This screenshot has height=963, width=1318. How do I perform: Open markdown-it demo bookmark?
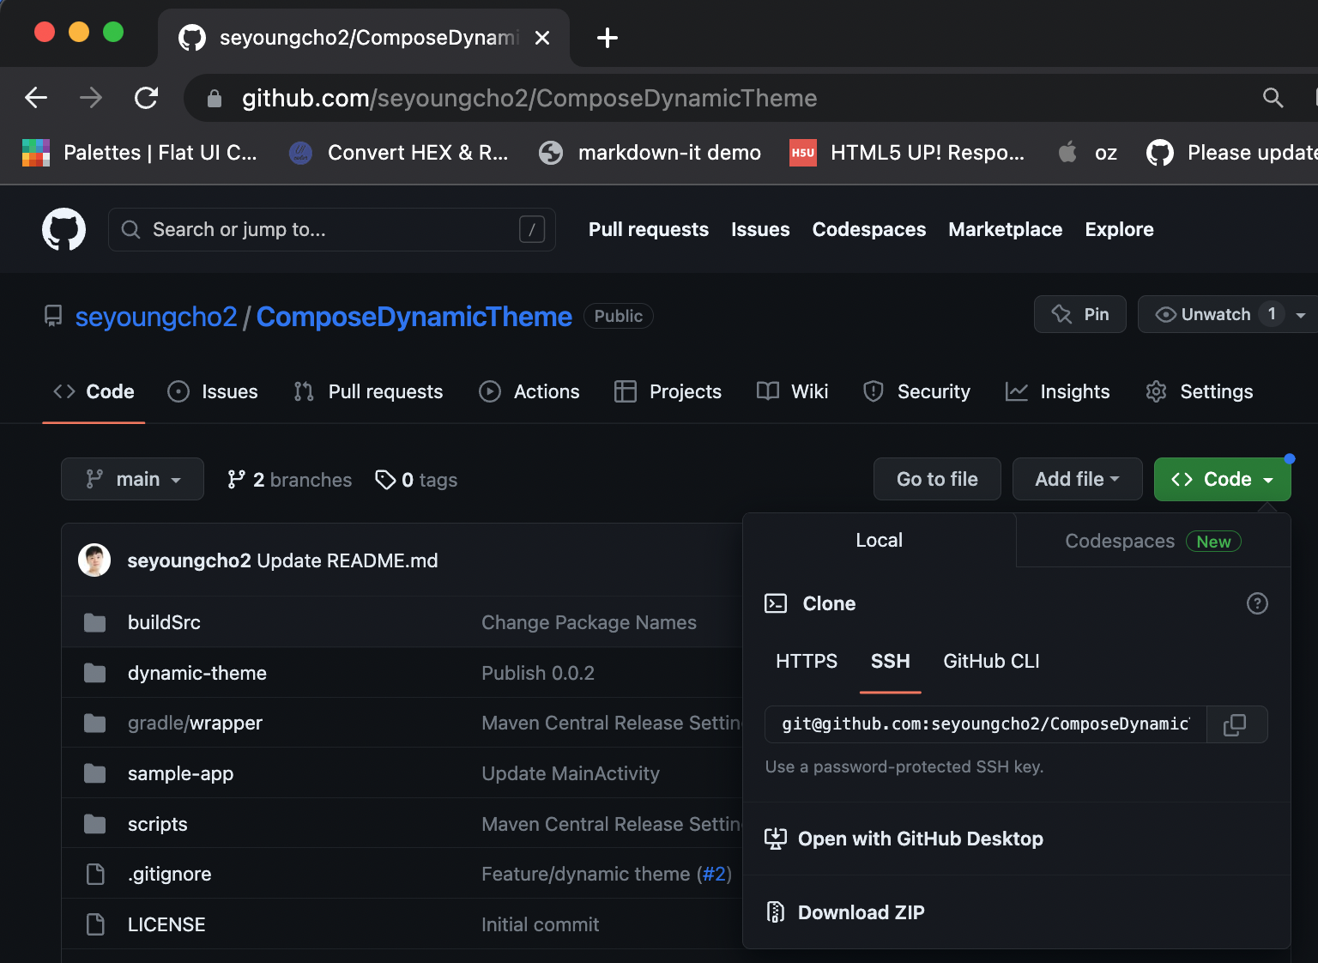pos(650,153)
